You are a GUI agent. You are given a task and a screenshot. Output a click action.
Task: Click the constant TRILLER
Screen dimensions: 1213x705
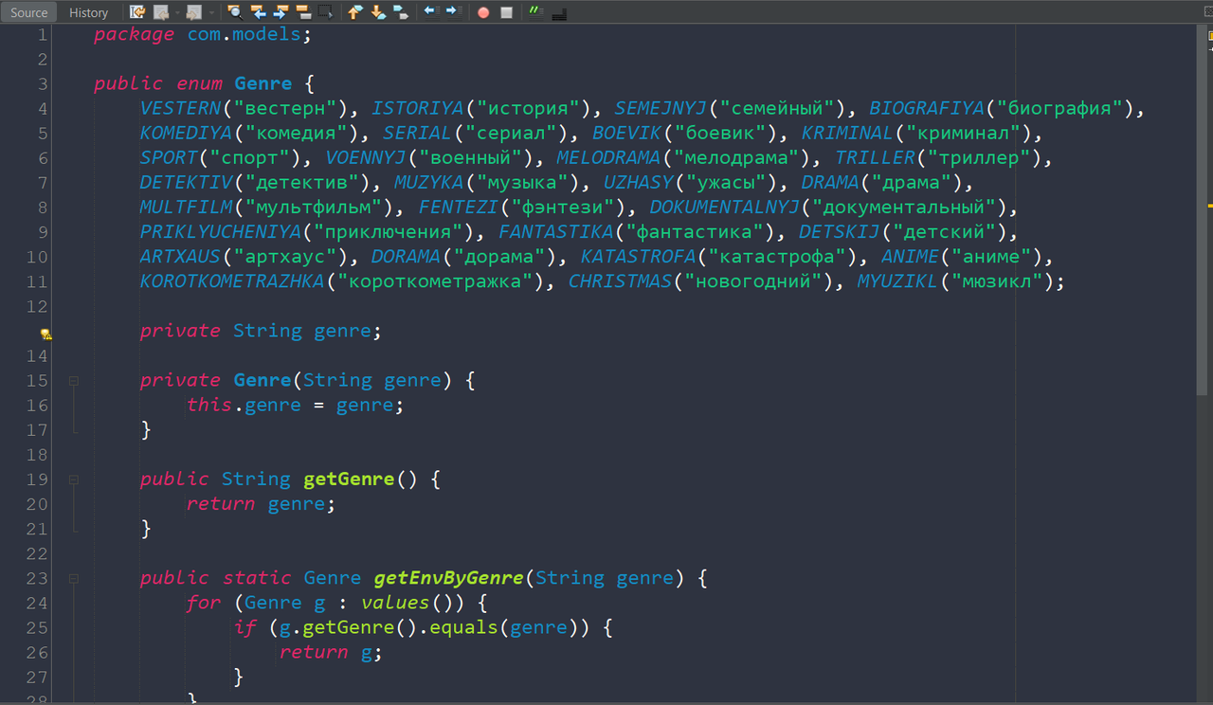(x=876, y=157)
